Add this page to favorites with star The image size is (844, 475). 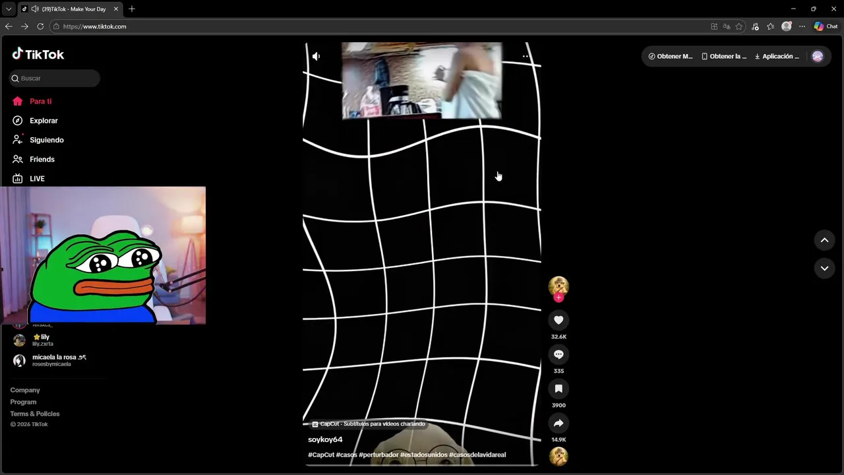(739, 26)
